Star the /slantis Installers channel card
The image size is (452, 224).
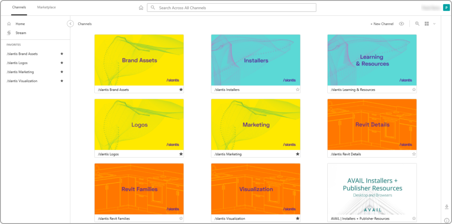298,90
